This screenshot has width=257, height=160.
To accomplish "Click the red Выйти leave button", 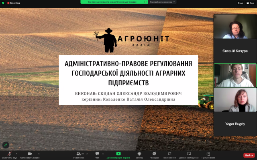I will [x=249, y=155].
